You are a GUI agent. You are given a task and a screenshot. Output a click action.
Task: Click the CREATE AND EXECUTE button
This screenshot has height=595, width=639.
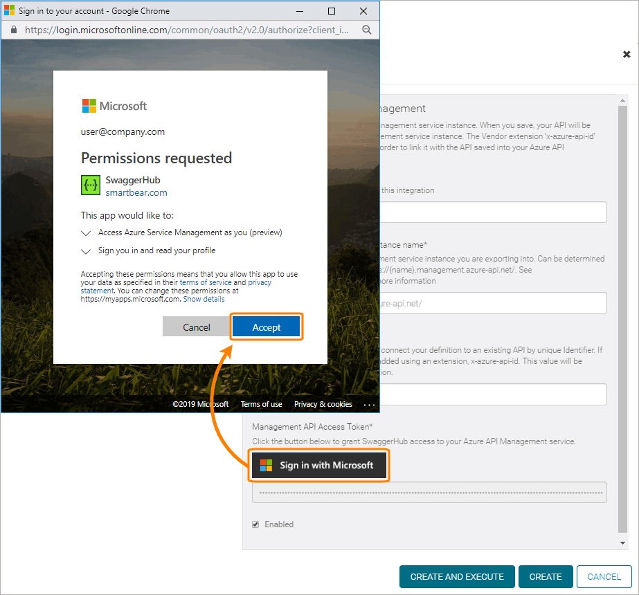[x=457, y=576]
